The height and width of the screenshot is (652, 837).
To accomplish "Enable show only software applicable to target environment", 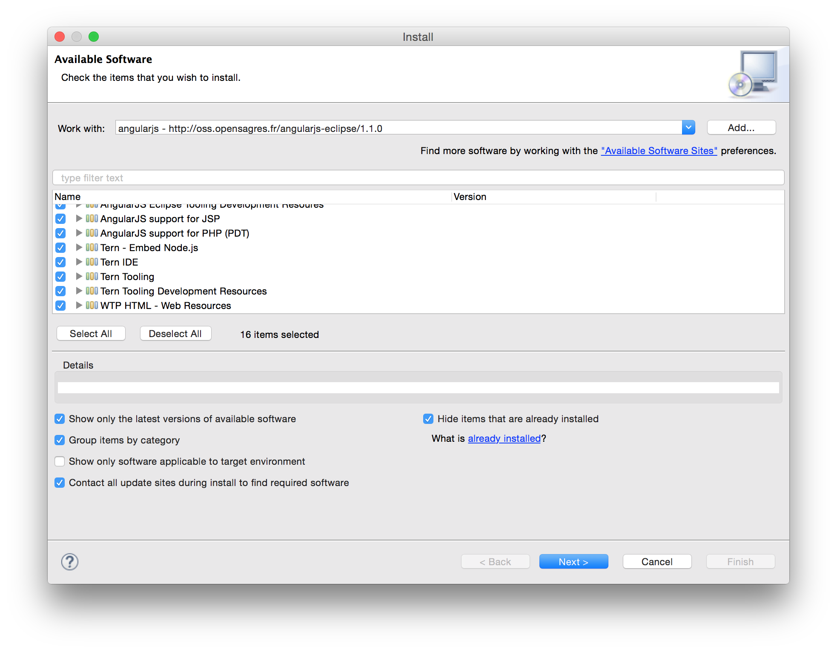I will click(x=60, y=461).
